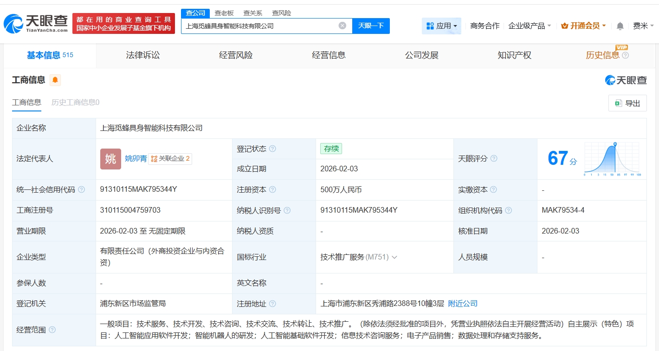Viewport: 659px width, 351px height.
Task: Click inside the company search input field
Action: point(260,26)
